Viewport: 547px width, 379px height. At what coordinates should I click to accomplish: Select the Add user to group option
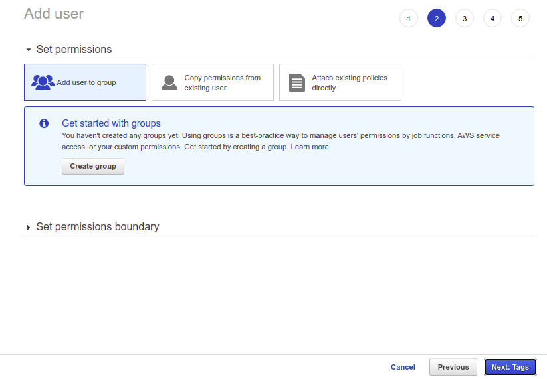point(86,82)
